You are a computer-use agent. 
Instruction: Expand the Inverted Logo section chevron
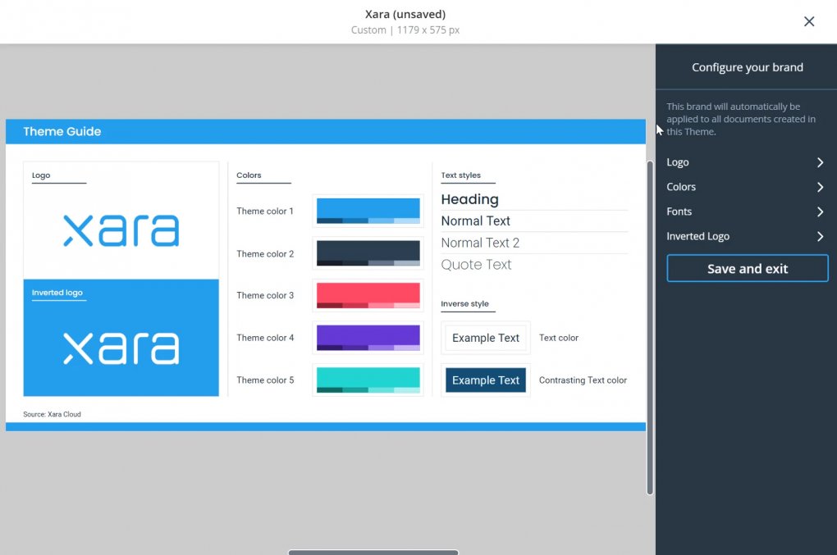tap(820, 236)
